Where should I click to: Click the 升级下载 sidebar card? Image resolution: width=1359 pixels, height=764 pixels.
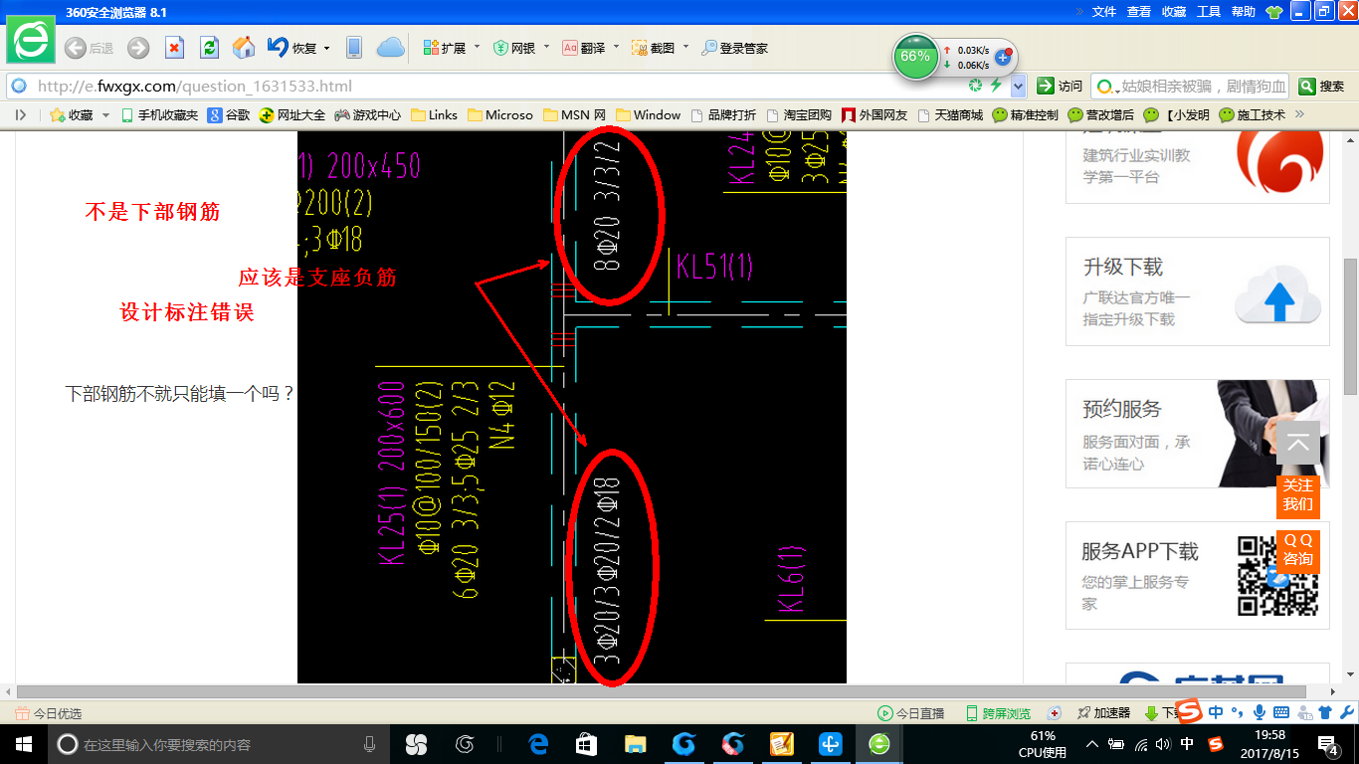point(1198,291)
